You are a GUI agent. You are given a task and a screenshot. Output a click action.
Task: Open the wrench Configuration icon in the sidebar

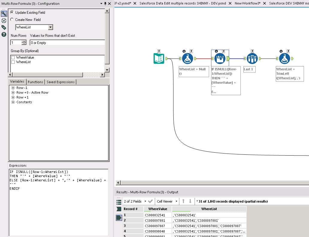(x=4, y=13)
